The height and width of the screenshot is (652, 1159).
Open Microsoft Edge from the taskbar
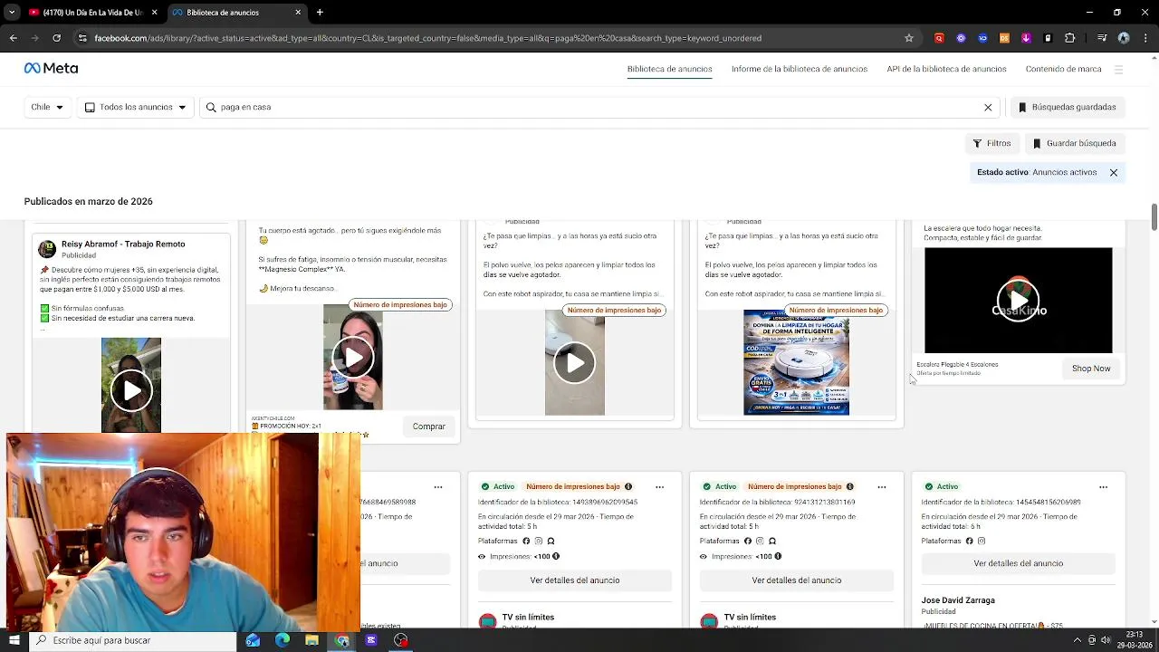point(283,640)
